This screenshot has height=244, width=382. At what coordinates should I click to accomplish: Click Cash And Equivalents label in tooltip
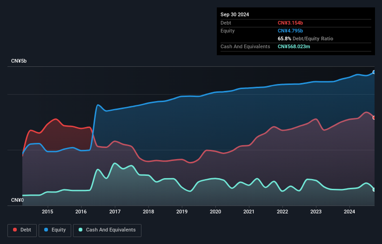click(245, 46)
